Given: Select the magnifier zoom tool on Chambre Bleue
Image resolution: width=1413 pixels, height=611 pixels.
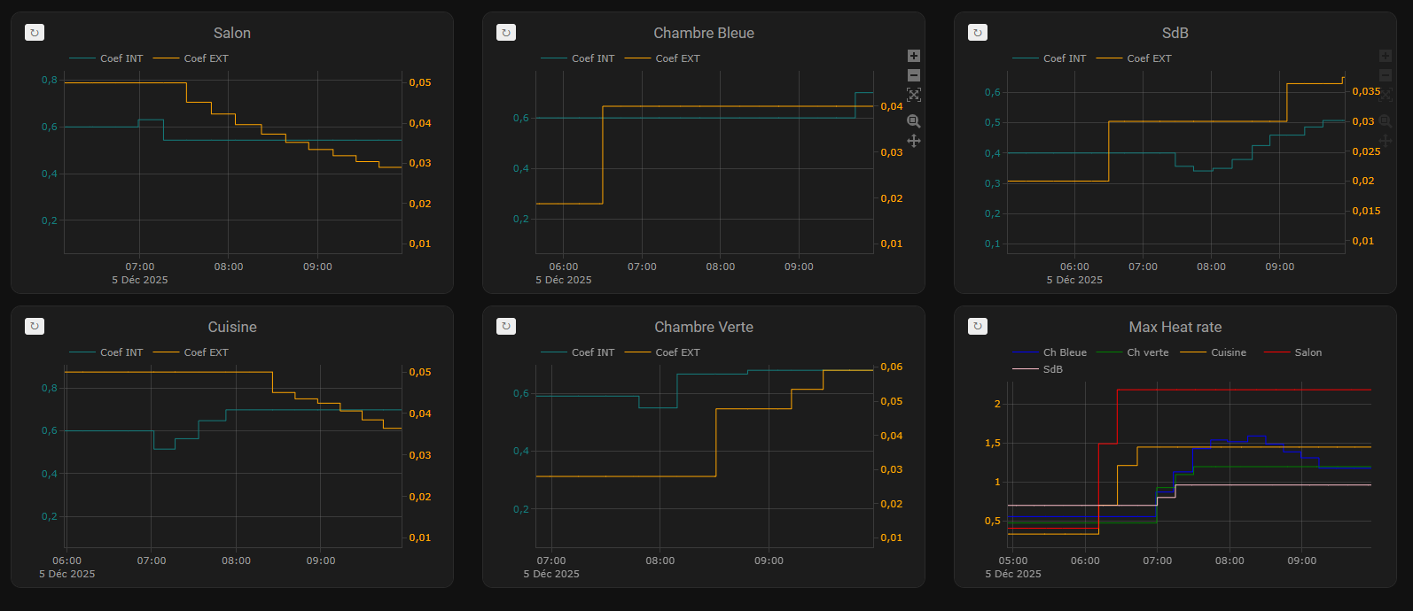Looking at the screenshot, I should 914,121.
